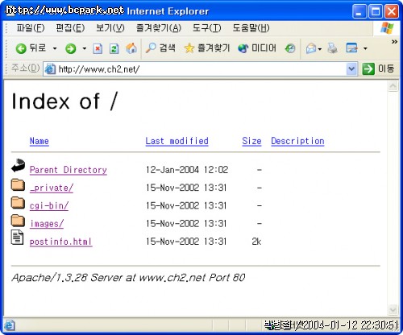The image size is (403, 335).
Task: Click the Mail envelope icon
Action: click(311, 48)
